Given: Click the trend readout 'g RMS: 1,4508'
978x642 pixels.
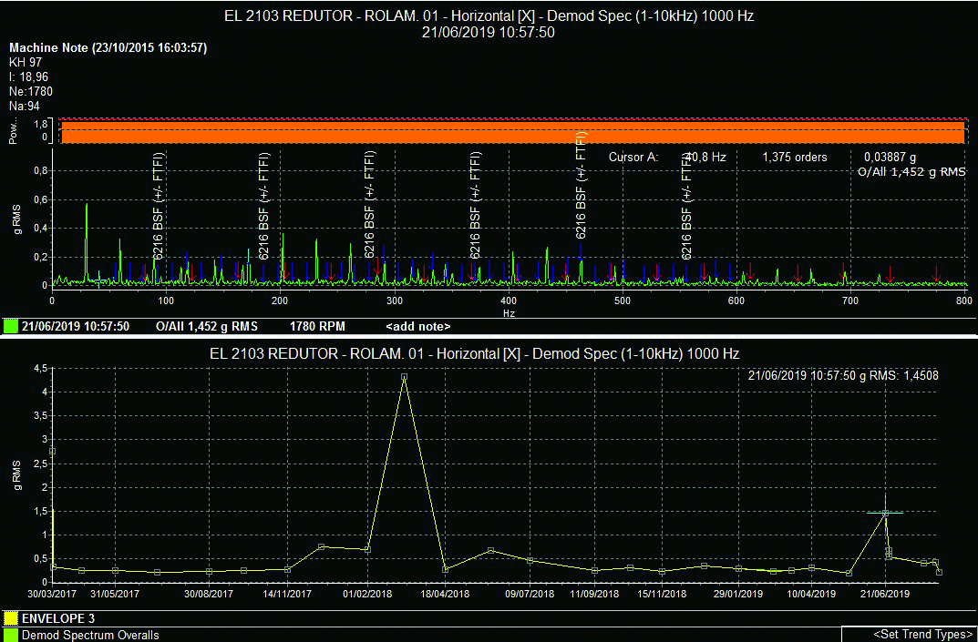Looking at the screenshot, I should pos(896,375).
